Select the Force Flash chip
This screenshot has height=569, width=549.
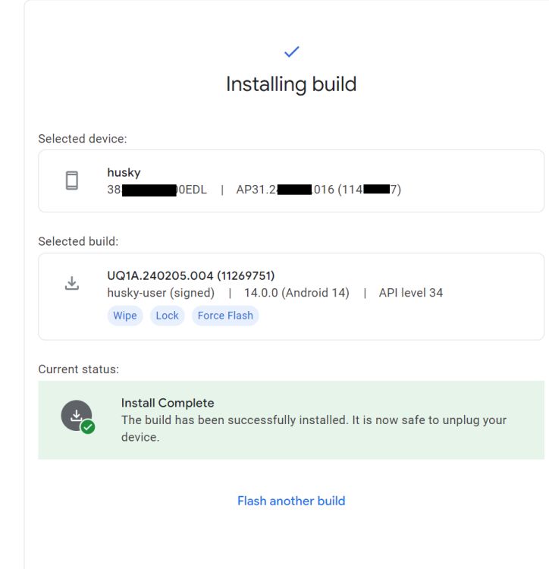coord(225,316)
